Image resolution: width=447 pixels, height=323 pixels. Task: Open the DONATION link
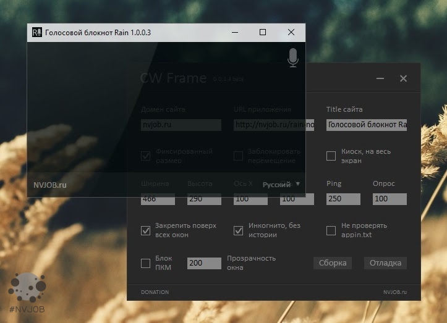pos(155,292)
